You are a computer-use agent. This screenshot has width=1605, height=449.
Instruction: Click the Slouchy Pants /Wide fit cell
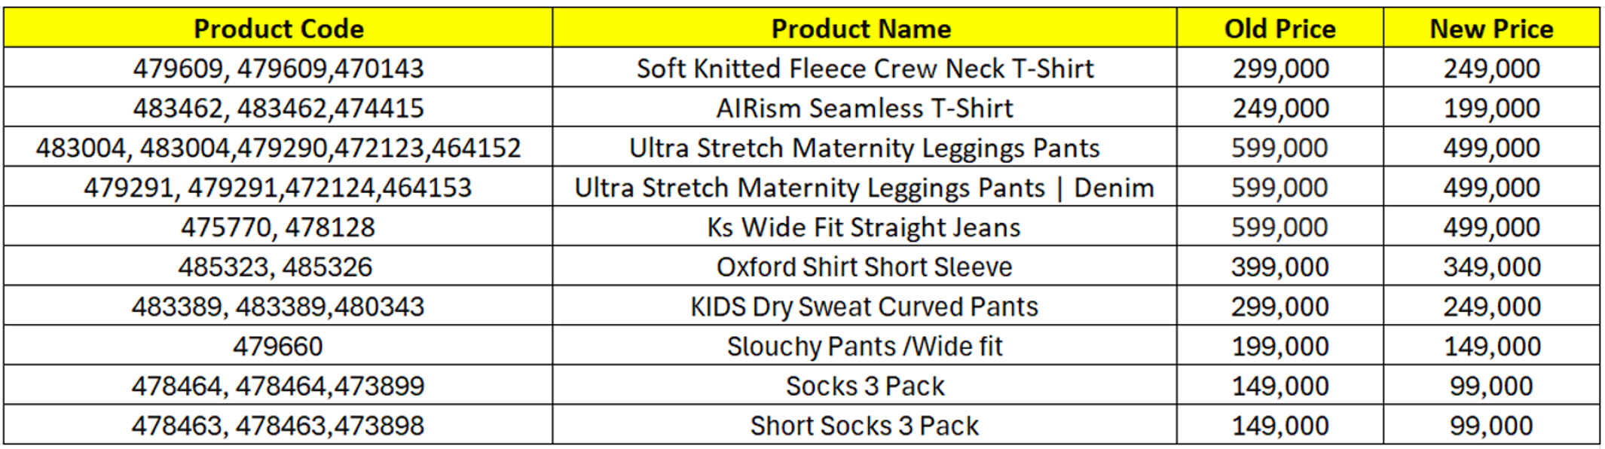pyautogui.click(x=864, y=347)
